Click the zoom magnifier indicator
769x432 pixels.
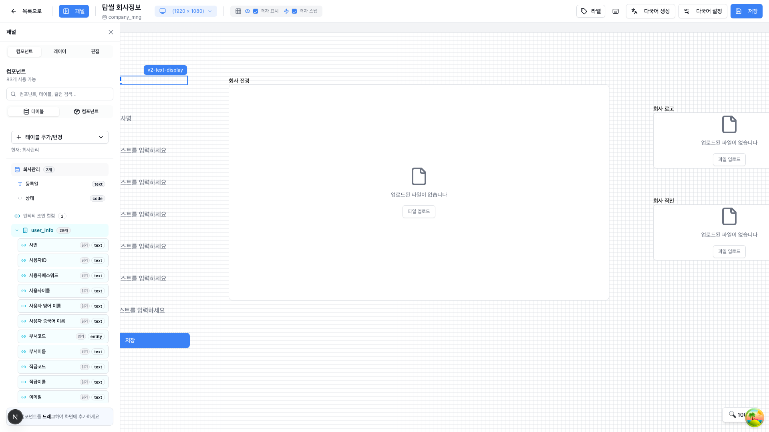click(733, 414)
